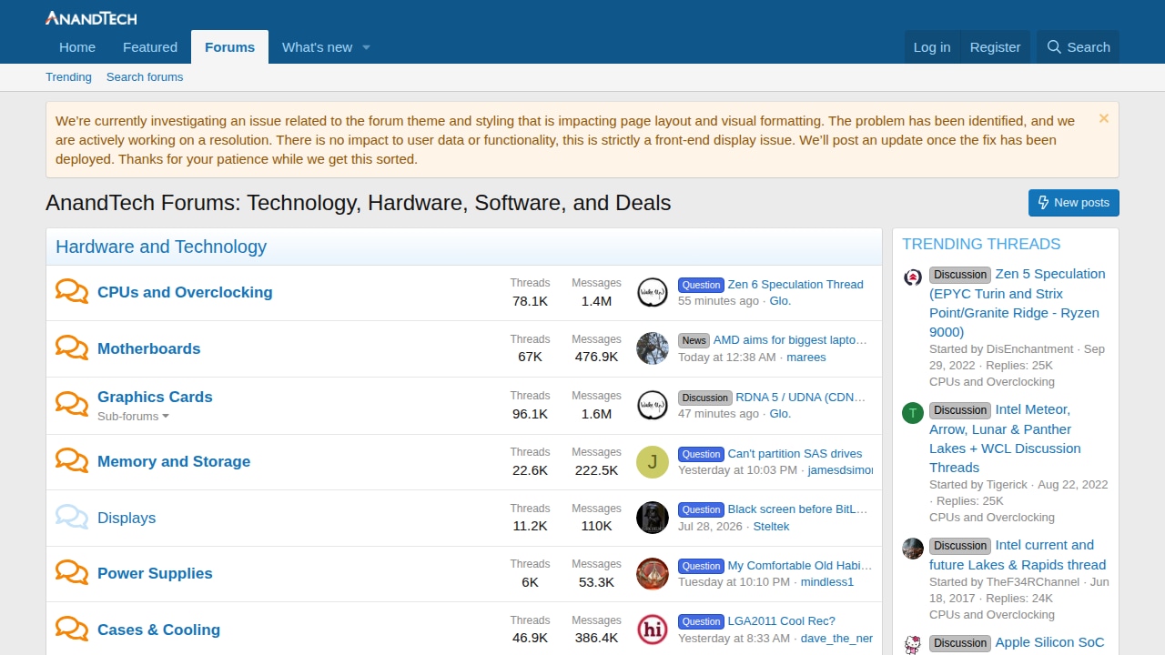Viewport: 1165px width, 655px height.
Task: Open the Search button in header
Action: (1079, 47)
